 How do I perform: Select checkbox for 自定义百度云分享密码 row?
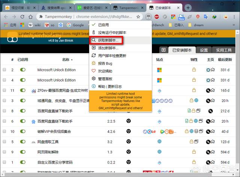tap(4, 162)
